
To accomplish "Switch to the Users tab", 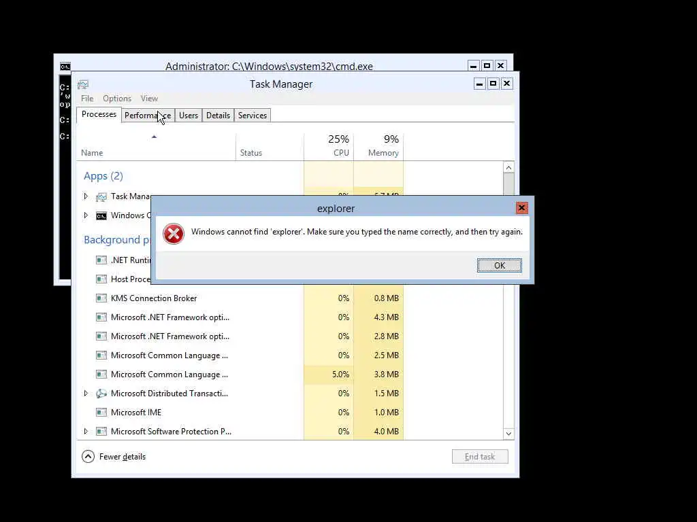I will (189, 116).
